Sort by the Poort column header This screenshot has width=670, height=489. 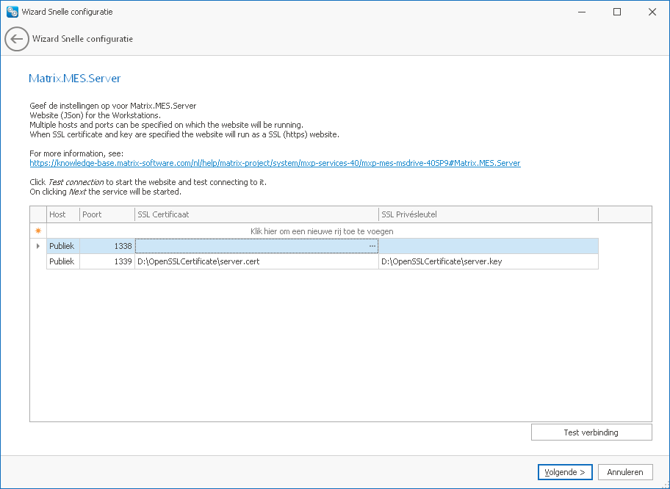[x=107, y=214]
